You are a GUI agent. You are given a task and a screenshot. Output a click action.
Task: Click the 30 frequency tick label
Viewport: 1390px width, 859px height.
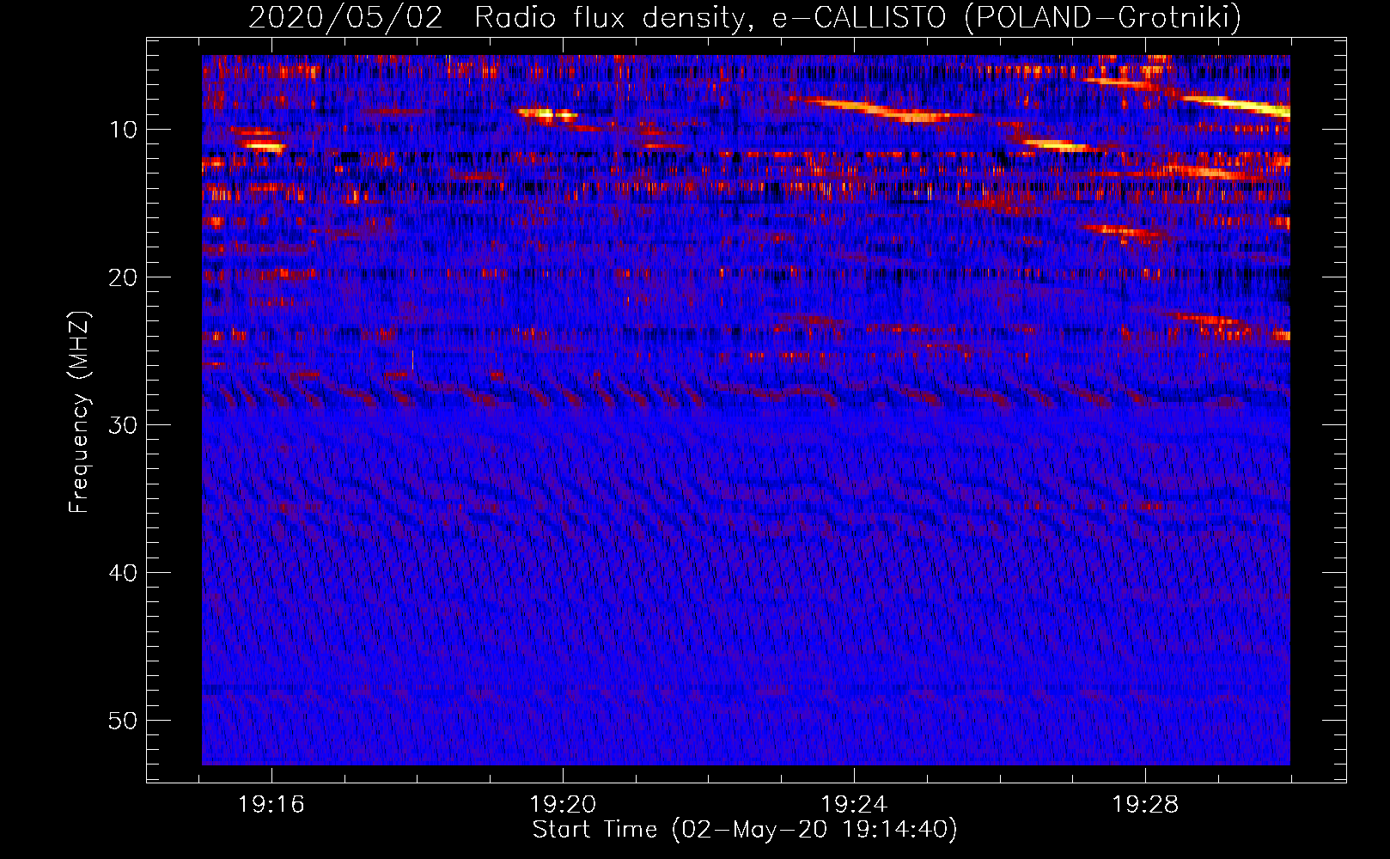coord(123,425)
